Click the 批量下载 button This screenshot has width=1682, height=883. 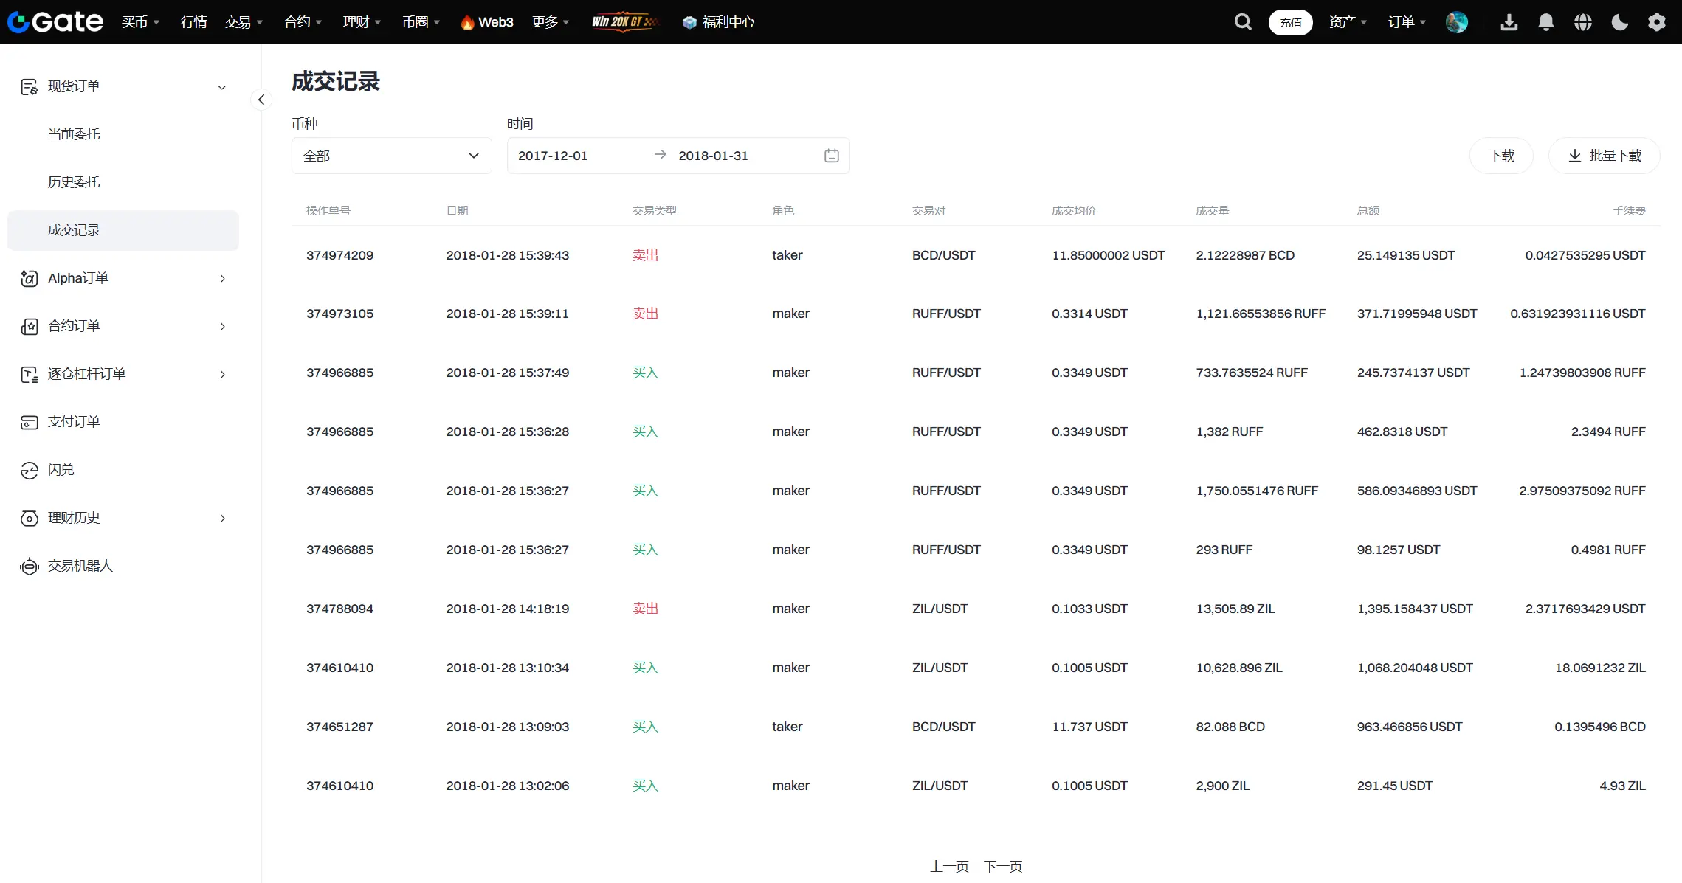coord(1604,156)
